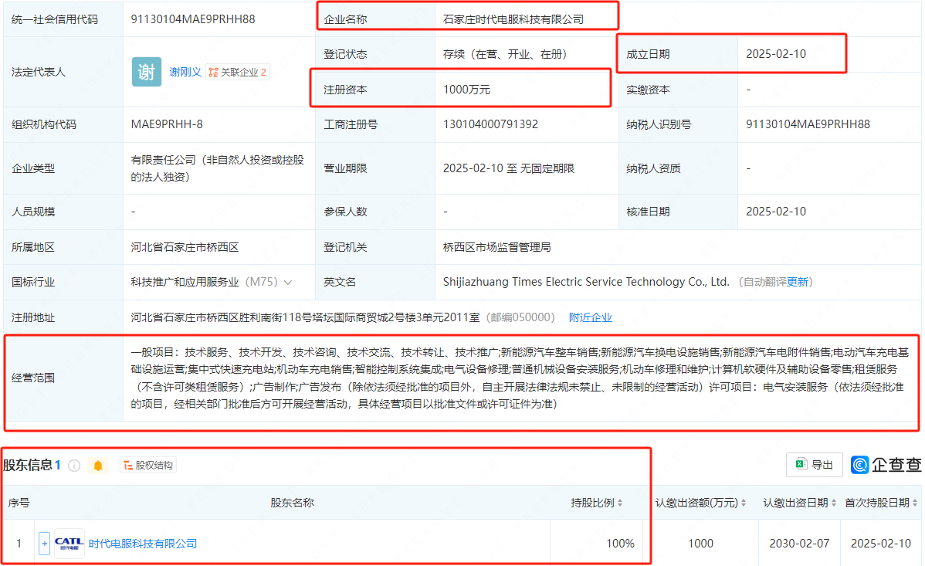Select 河北省石家庄市桥西区 region value
Image resolution: width=925 pixels, height=566 pixels.
pos(185,247)
